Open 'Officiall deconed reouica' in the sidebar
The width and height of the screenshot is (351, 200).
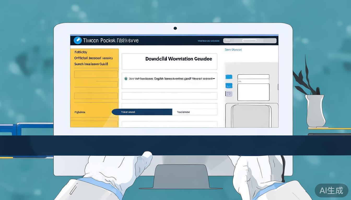coord(93,58)
